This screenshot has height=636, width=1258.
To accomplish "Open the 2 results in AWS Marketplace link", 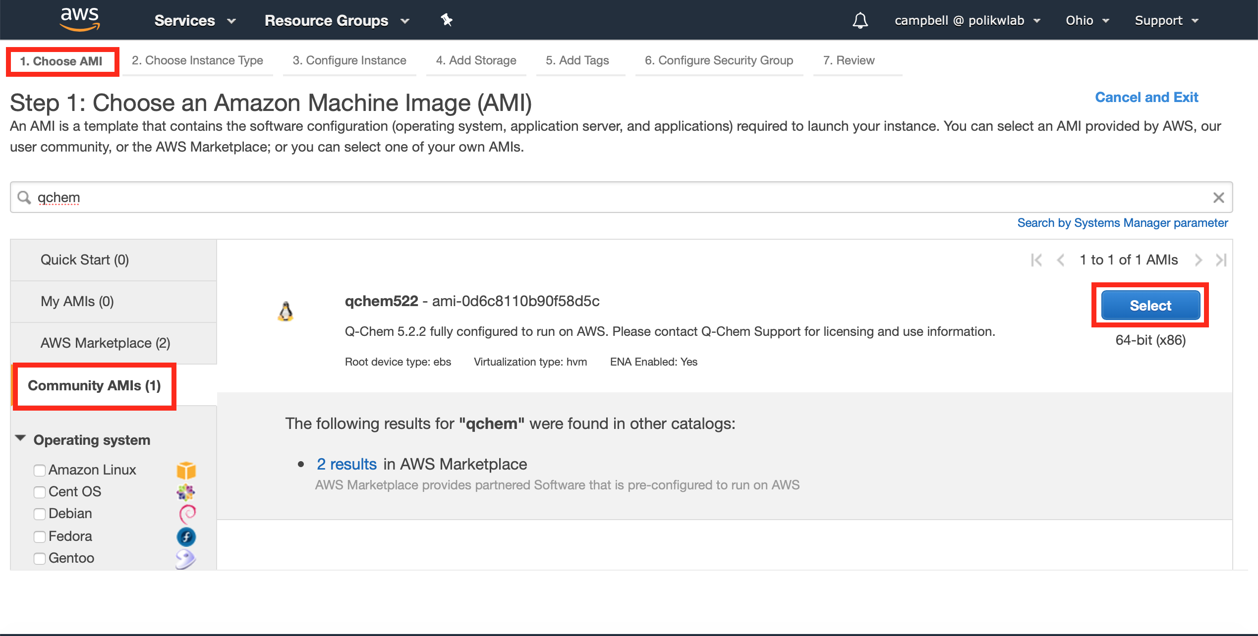I will tap(346, 464).
